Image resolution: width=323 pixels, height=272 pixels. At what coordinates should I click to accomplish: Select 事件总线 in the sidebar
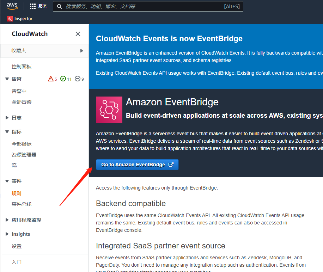click(x=22, y=204)
